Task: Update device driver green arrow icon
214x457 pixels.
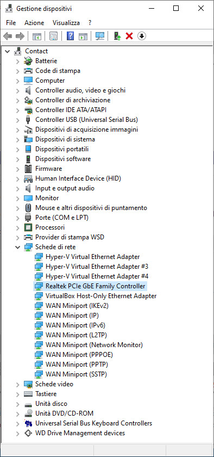Action: pyautogui.click(x=117, y=36)
